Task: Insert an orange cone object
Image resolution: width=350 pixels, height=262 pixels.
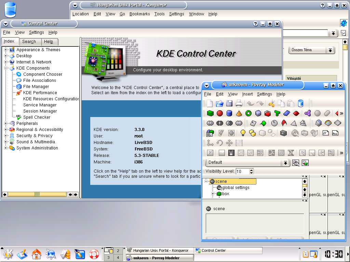Action: [x=239, y=113]
